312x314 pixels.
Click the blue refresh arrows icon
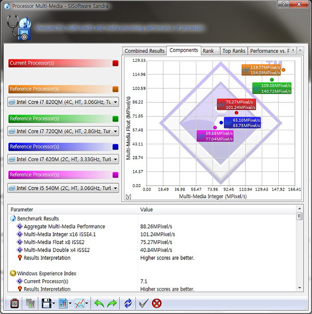[128, 304]
